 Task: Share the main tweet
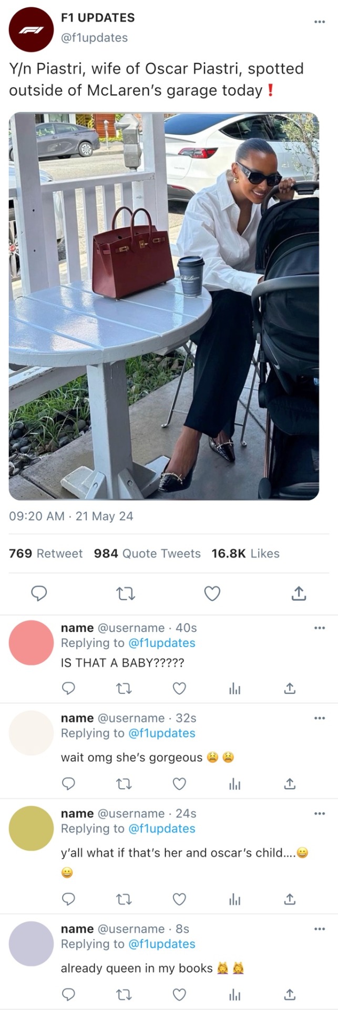(x=298, y=593)
